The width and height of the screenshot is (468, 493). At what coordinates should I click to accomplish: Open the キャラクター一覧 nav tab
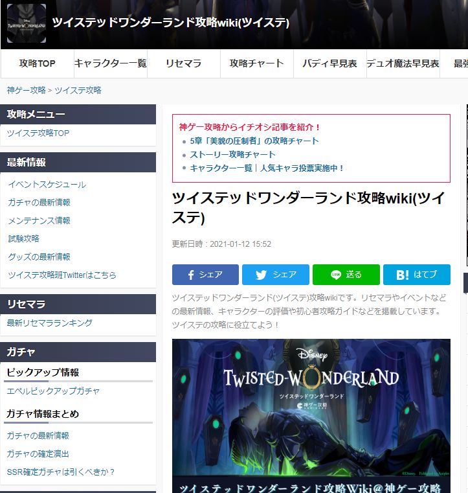coord(111,63)
